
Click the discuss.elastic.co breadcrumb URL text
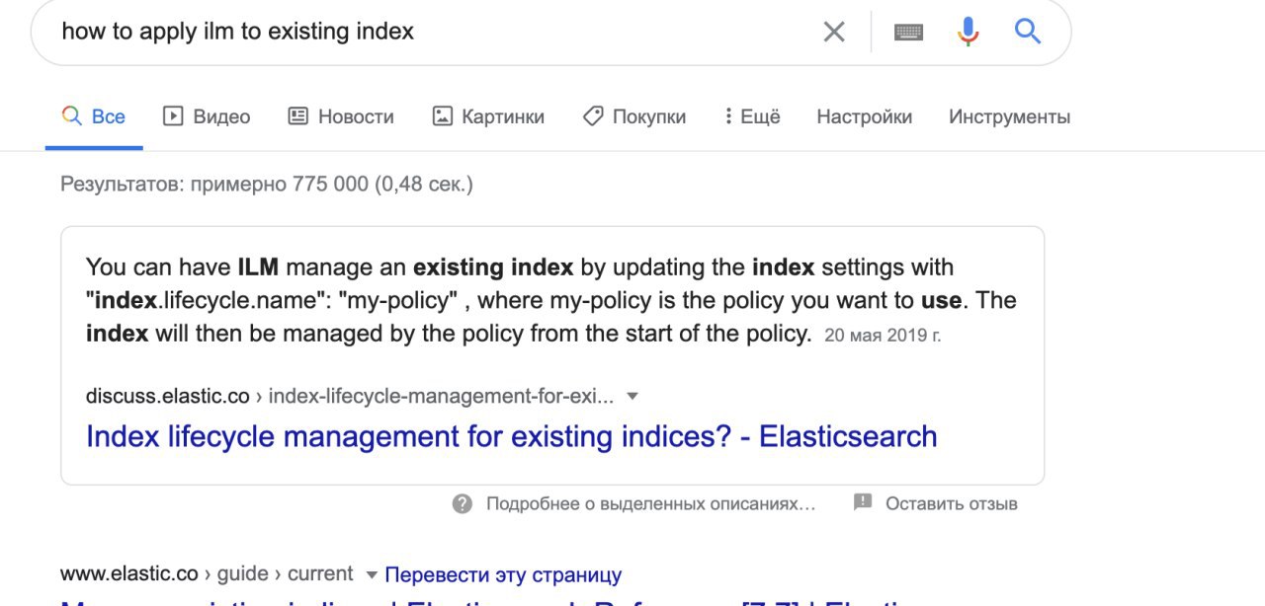coord(350,397)
